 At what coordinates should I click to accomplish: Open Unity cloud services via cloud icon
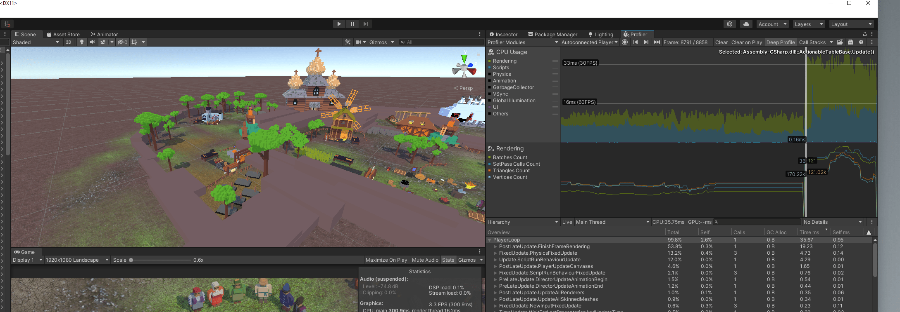click(x=746, y=24)
